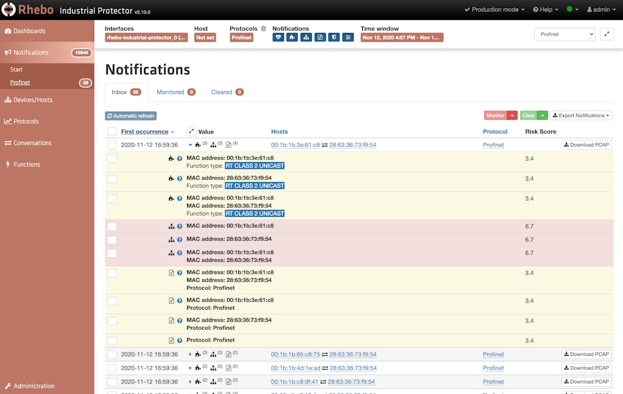Toggle the puzzle-piece notification filter icon
This screenshot has width=623, height=394.
[292, 37]
